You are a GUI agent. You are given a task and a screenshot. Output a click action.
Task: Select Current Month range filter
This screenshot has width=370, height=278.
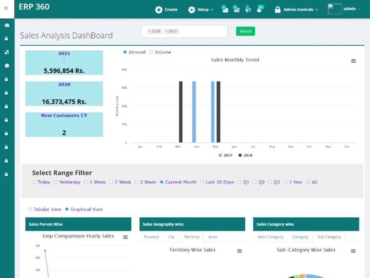point(161,182)
